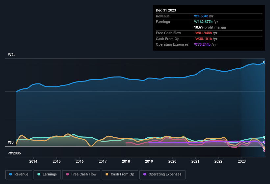The image size is (270, 184).
Task: Click the Dec 31 2023 tooltip header
Action: tap(166, 10)
